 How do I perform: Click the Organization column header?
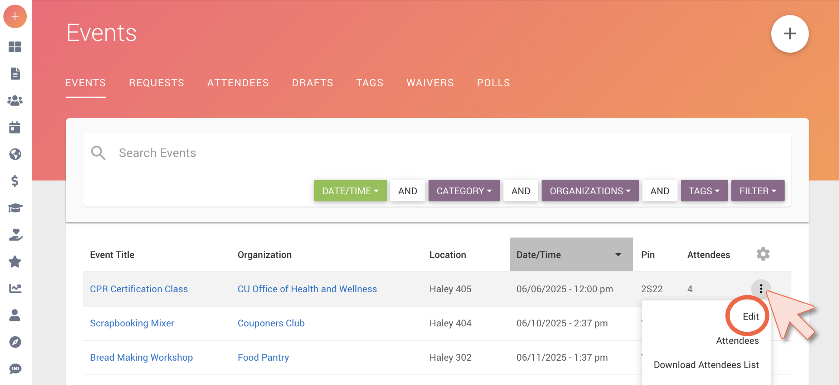pos(265,255)
